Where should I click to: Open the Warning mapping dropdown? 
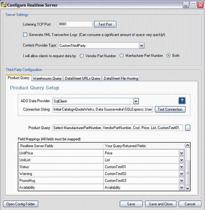coord(182,173)
